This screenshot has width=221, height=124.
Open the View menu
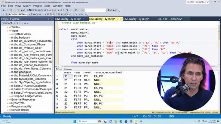coord(18,6)
